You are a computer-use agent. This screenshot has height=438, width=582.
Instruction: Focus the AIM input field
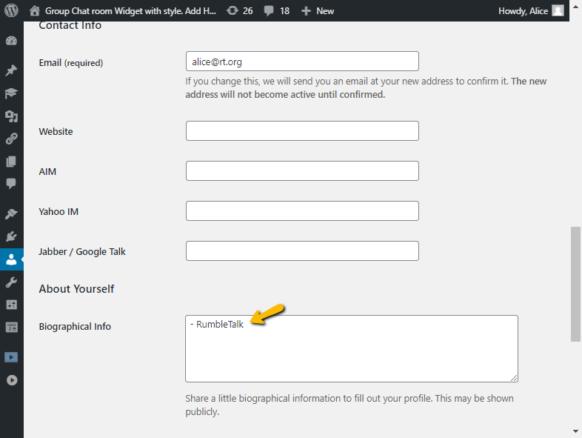pyautogui.click(x=302, y=171)
